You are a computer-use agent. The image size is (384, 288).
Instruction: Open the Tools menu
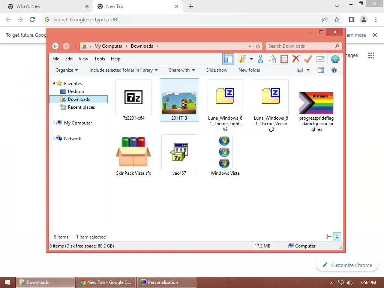[x=99, y=59]
